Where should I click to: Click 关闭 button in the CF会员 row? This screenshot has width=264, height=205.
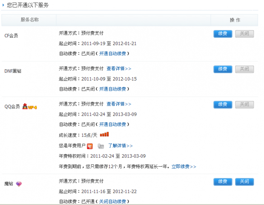244,34
